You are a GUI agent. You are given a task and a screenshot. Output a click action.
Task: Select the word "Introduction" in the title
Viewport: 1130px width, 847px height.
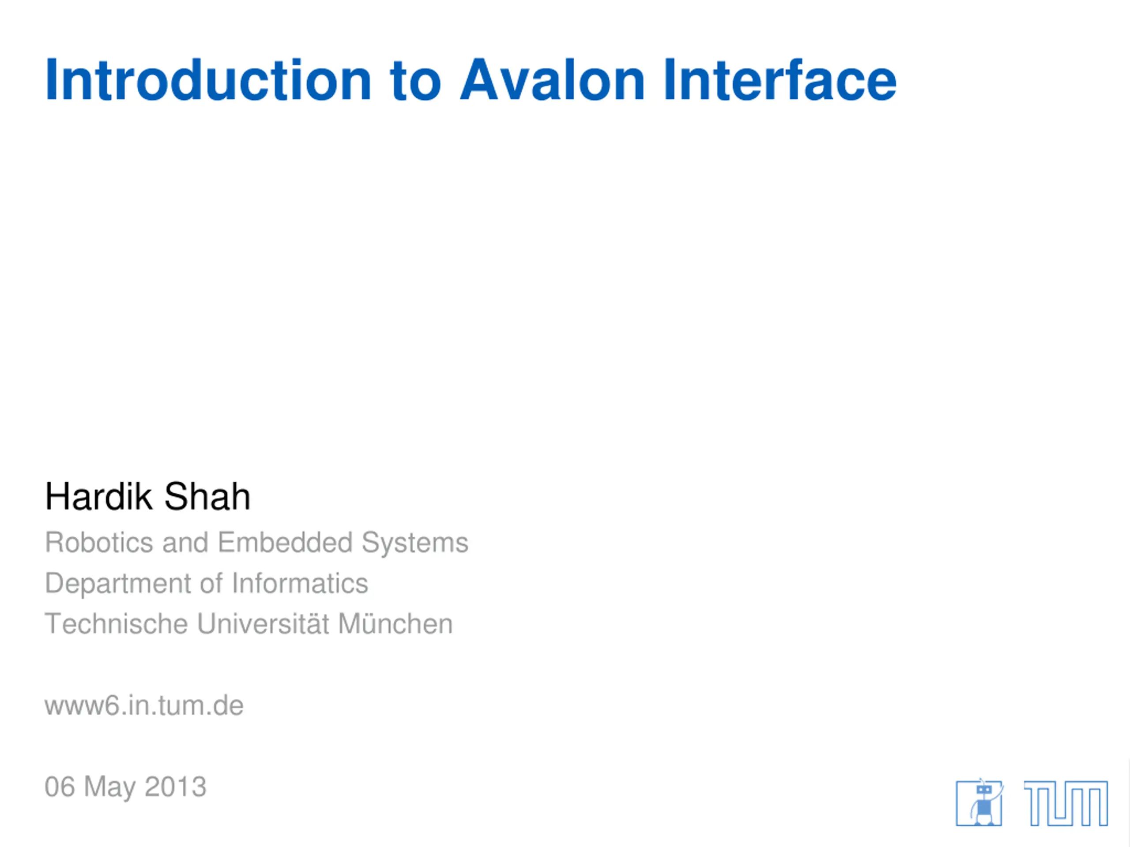(208, 80)
